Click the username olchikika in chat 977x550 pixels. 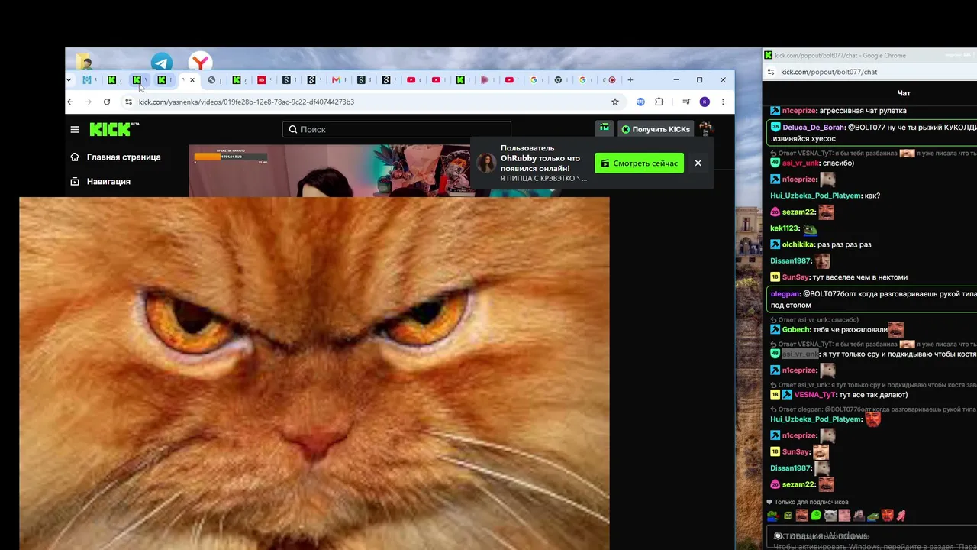point(798,244)
